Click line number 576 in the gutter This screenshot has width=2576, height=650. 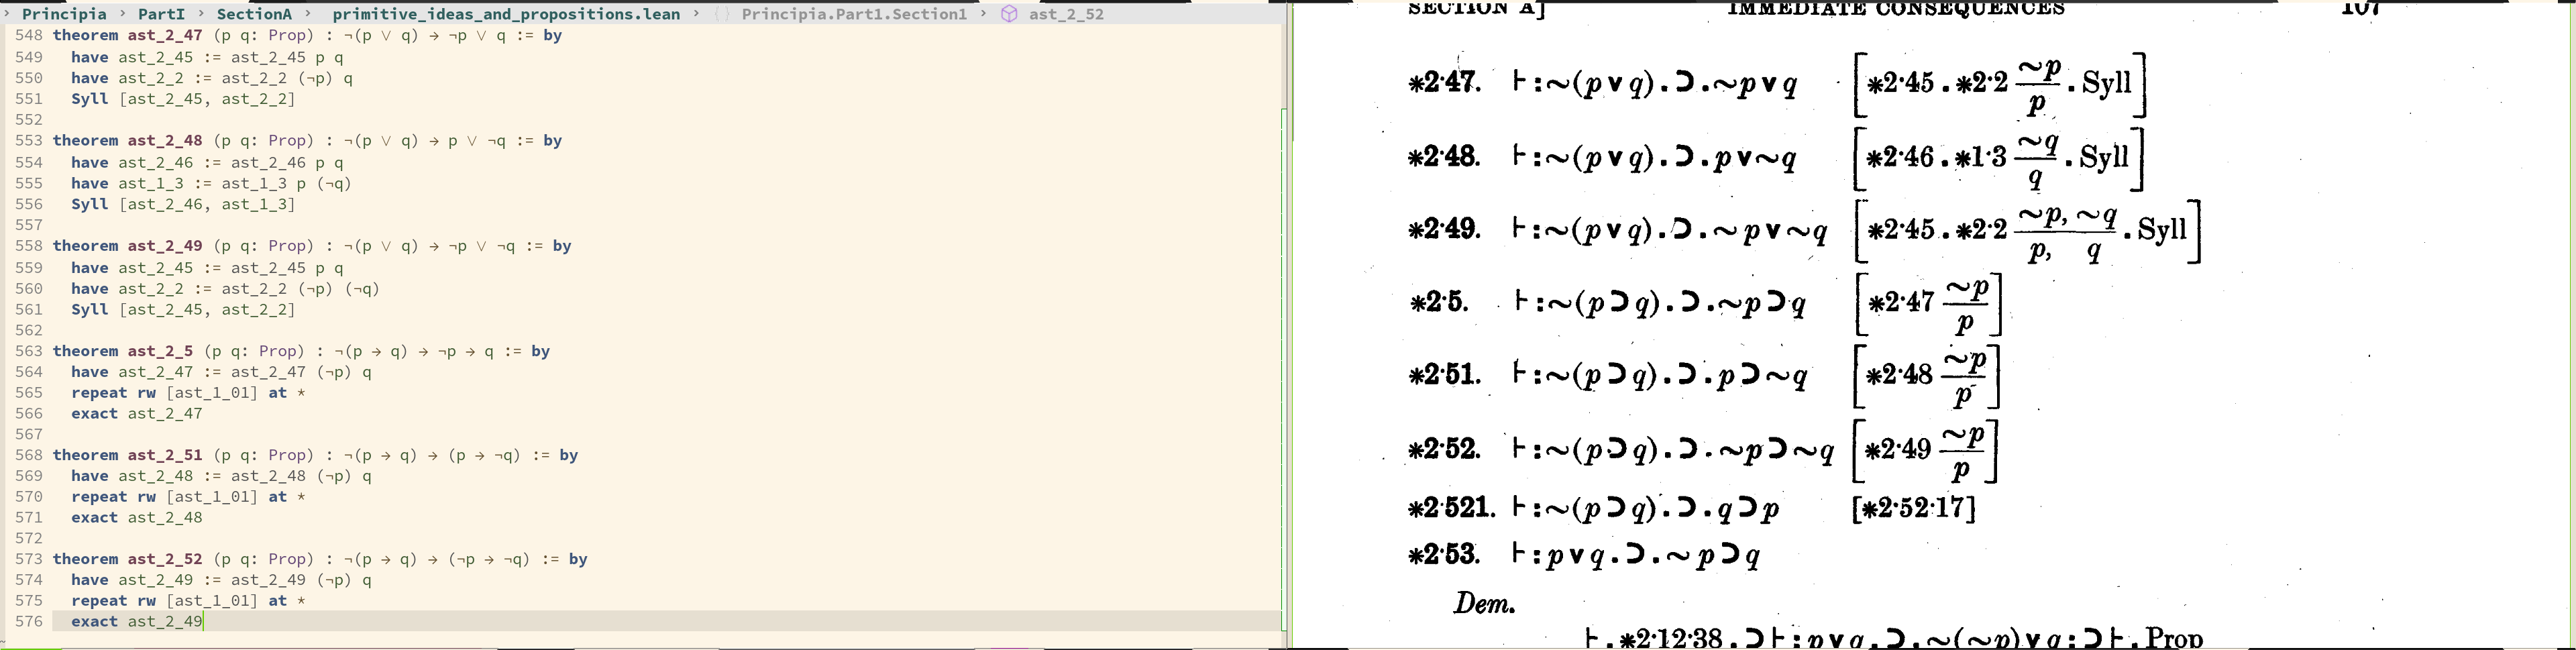click(29, 621)
